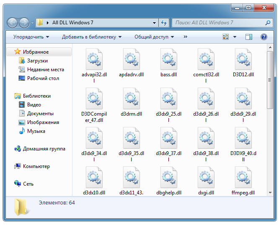Image resolution: width=279 pixels, height=225 pixels.
Task: Open Компьютер in the sidebar
Action: [x=32, y=166]
